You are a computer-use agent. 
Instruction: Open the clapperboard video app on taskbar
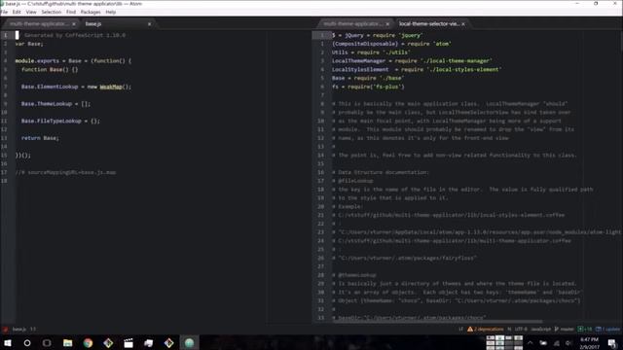tap(128, 342)
